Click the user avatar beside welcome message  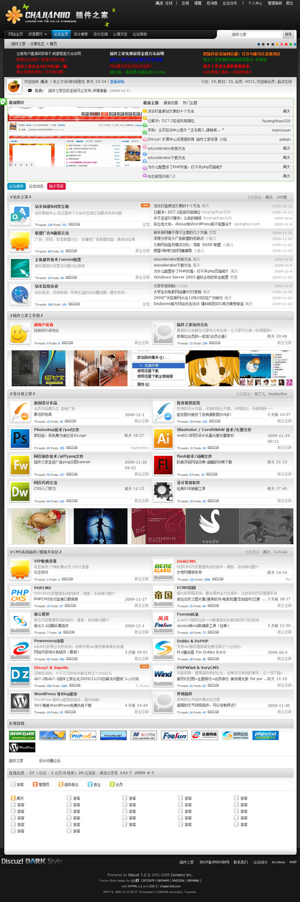[x=14, y=87]
